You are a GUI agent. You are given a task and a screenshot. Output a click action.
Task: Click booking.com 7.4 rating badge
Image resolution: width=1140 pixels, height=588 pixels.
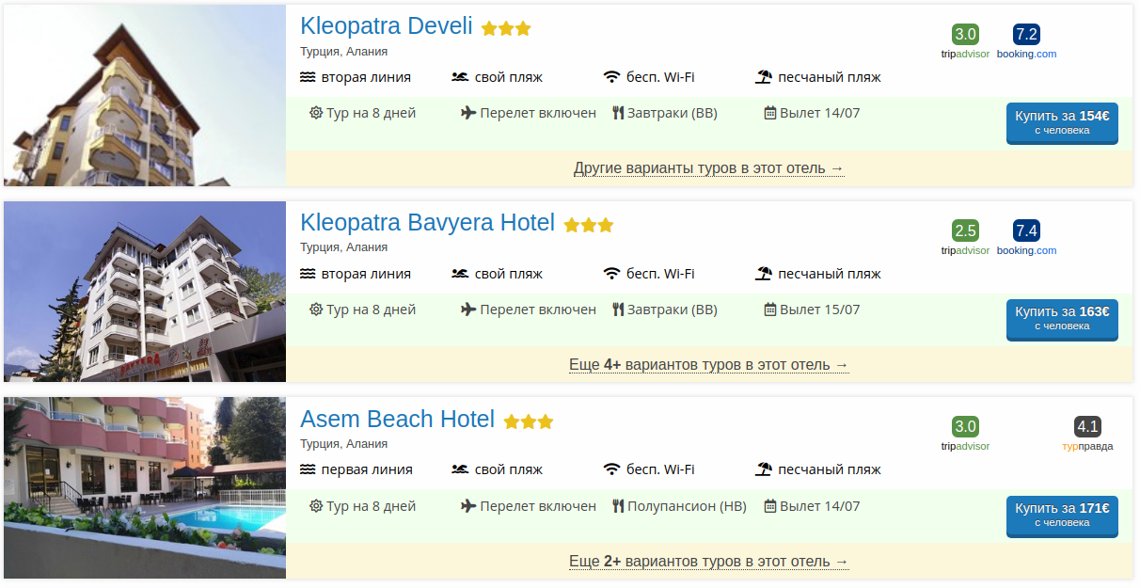click(x=1026, y=230)
